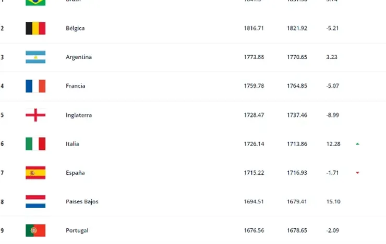Click the Brazil flag at top

35,3
